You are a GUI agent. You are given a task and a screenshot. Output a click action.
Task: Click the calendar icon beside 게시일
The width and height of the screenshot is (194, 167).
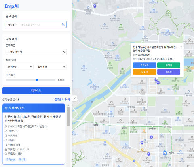[6, 150]
